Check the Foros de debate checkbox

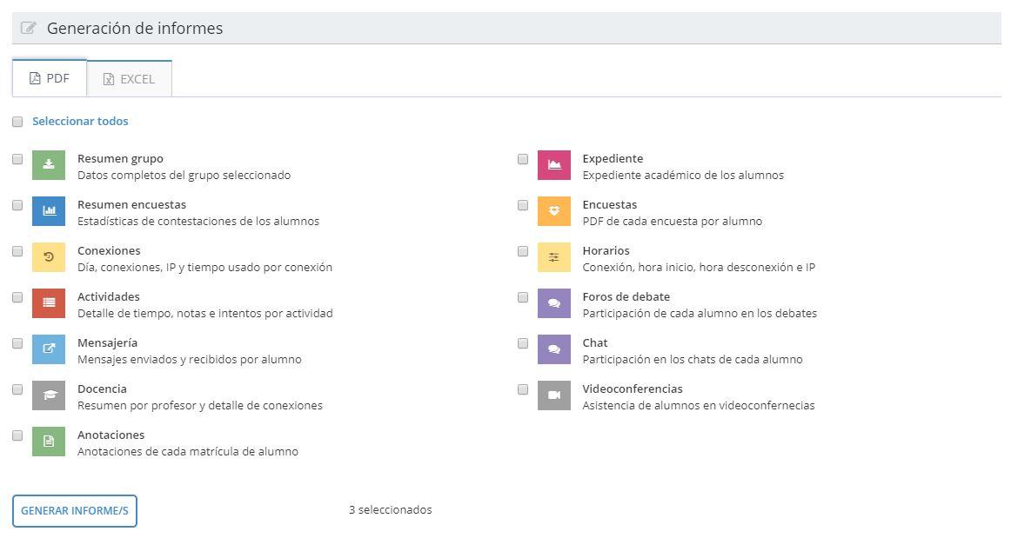[x=523, y=297]
